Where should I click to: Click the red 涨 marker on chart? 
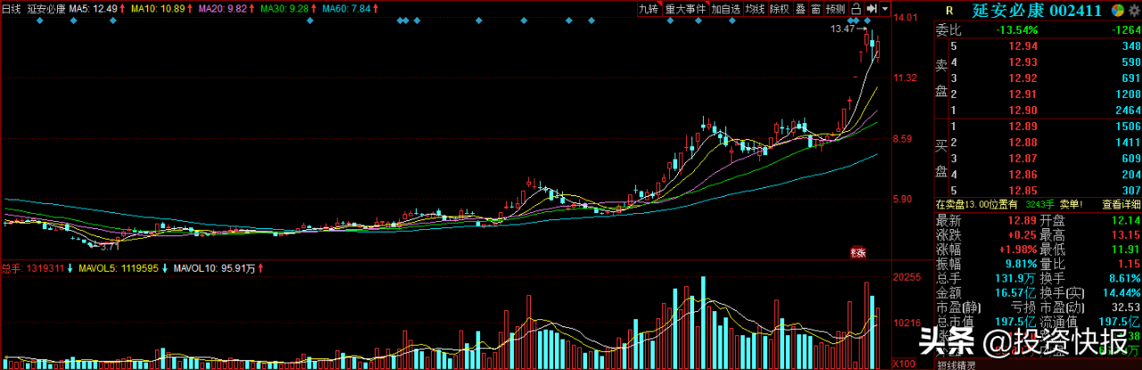(859, 251)
